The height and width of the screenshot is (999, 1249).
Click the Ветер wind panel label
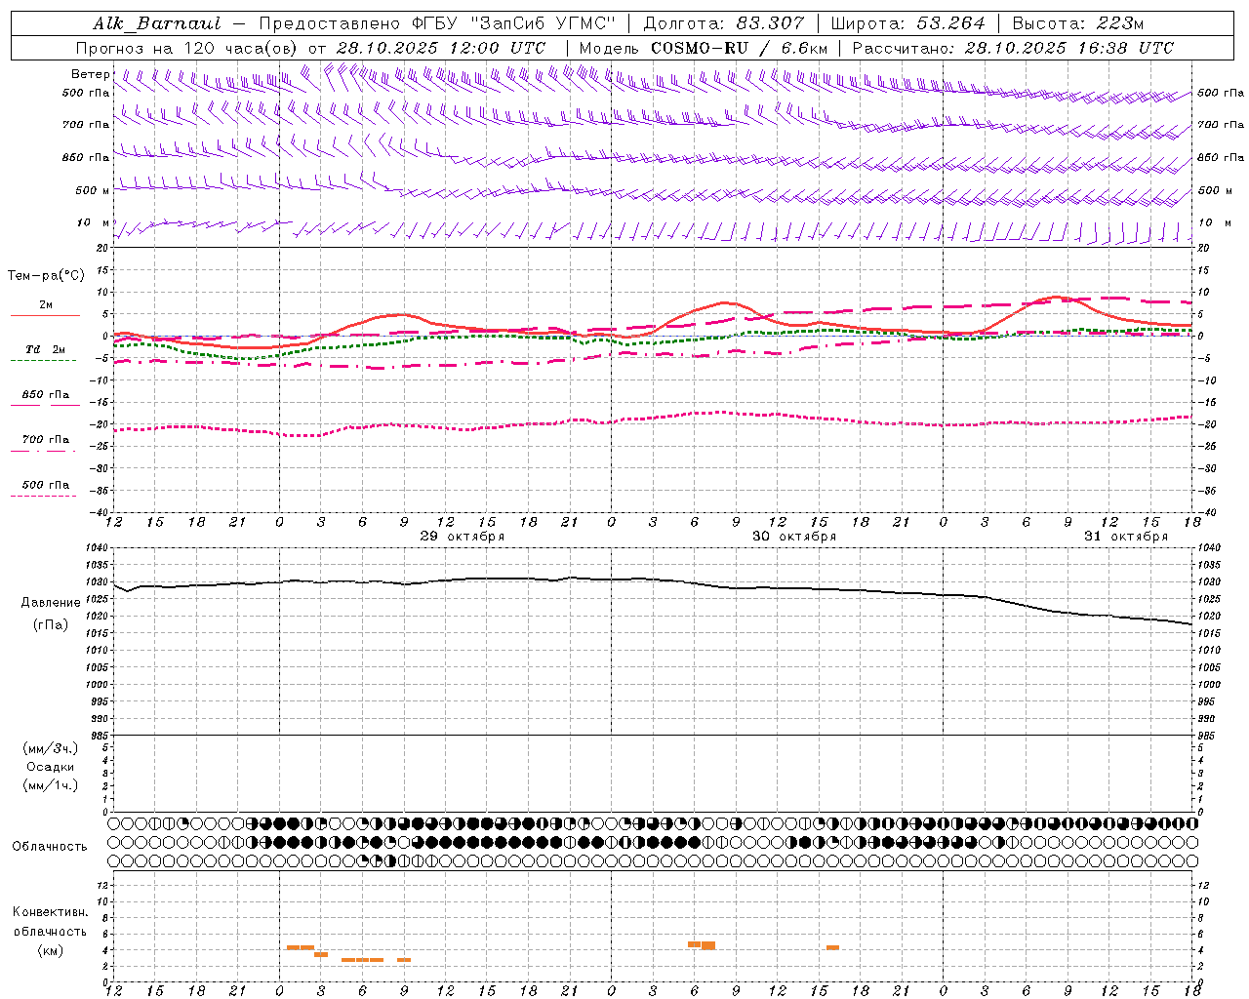click(91, 74)
